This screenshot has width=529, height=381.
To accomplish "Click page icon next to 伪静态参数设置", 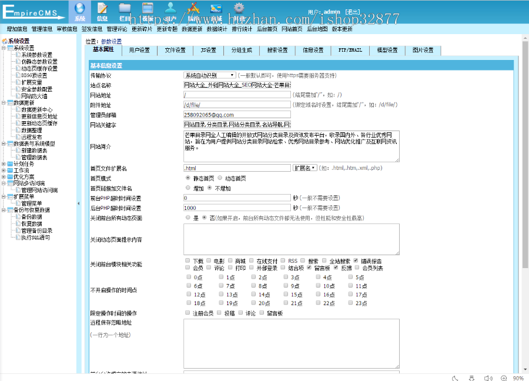I will 18,61.
